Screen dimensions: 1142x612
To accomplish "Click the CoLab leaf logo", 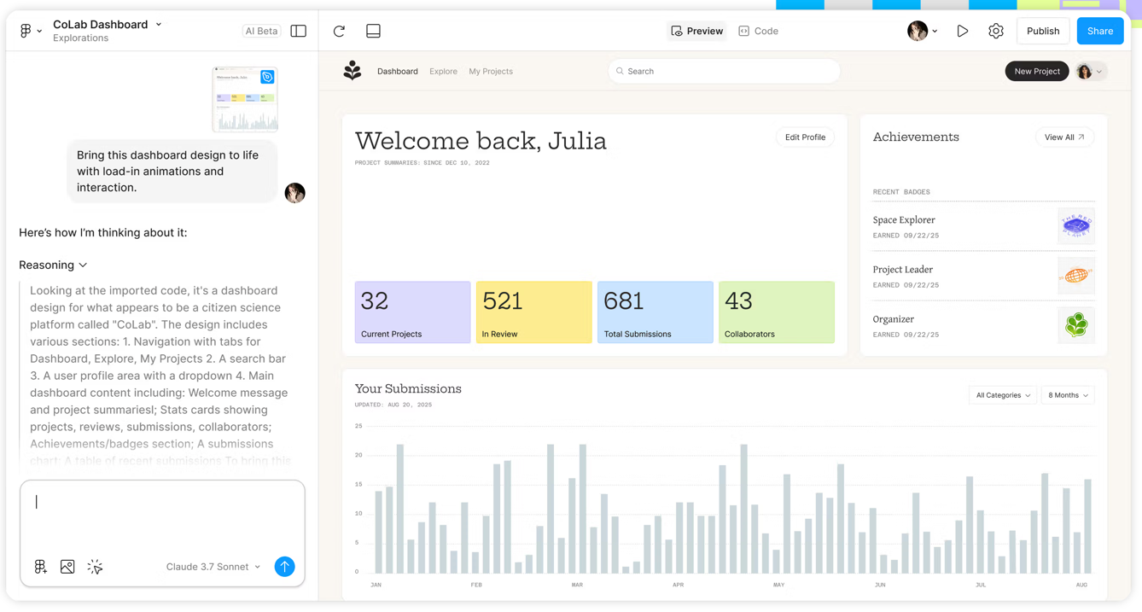I will 353,71.
